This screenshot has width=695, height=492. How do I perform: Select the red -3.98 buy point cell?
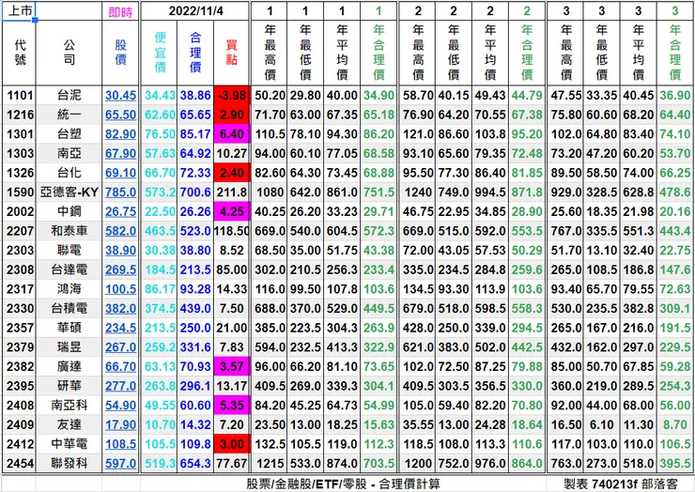[x=232, y=95]
